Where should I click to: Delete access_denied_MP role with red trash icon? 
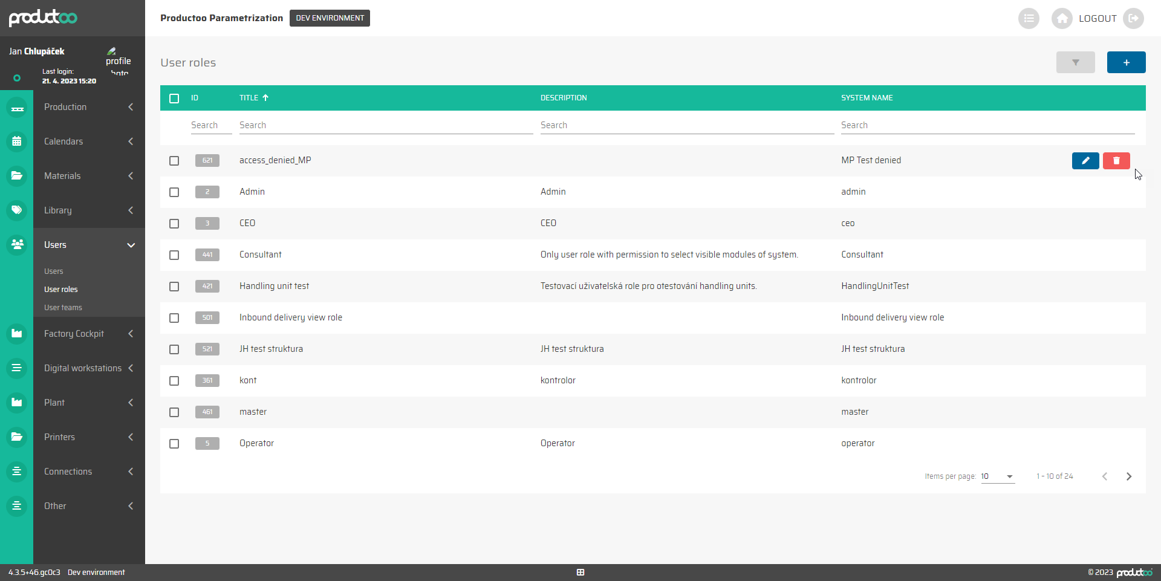[1116, 160]
